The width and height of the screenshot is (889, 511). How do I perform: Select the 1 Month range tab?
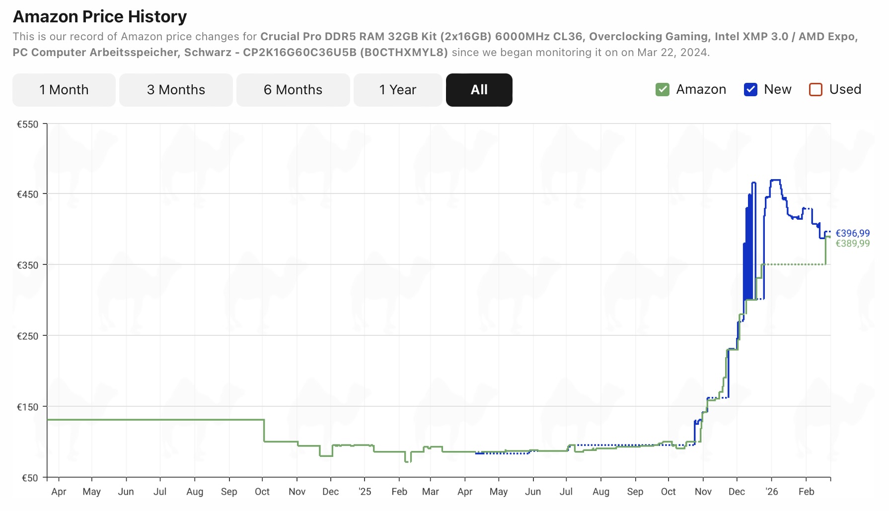tap(64, 90)
